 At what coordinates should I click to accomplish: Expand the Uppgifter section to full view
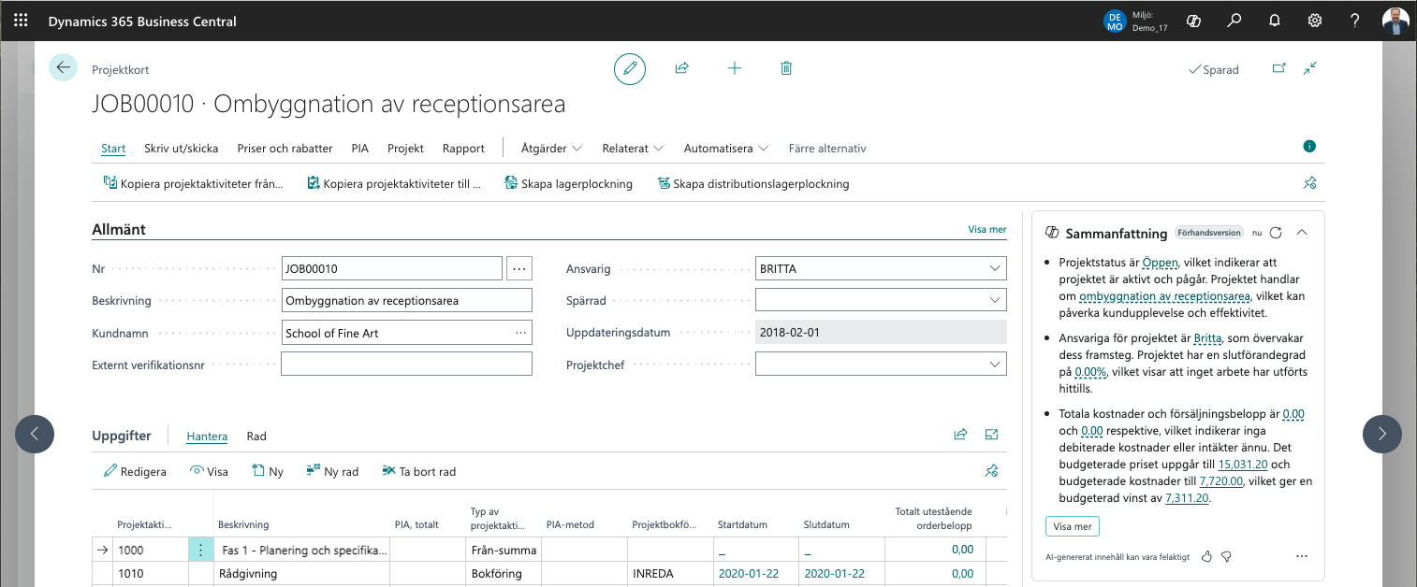point(992,435)
